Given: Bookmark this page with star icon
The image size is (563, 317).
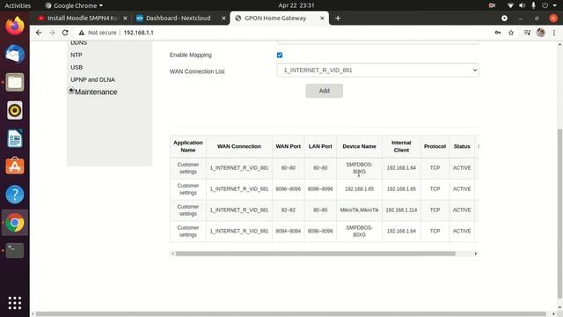Looking at the screenshot, I should [511, 33].
